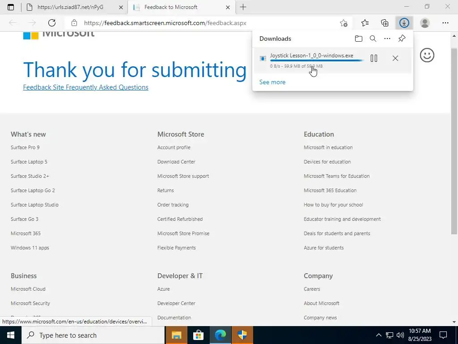
Task: Open Surface Studio 2+ link
Action: pyautogui.click(x=30, y=176)
